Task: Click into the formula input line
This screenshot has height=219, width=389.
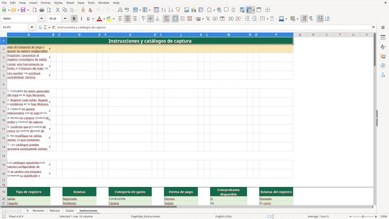Action: [214, 27]
